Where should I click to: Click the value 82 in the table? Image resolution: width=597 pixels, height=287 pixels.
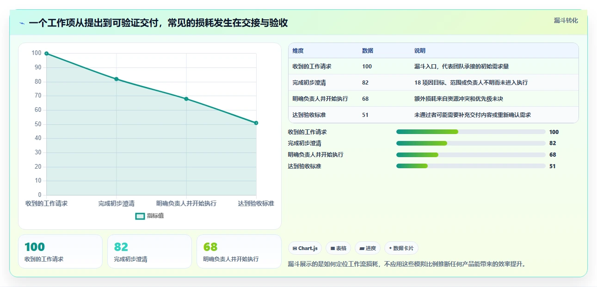click(x=365, y=83)
